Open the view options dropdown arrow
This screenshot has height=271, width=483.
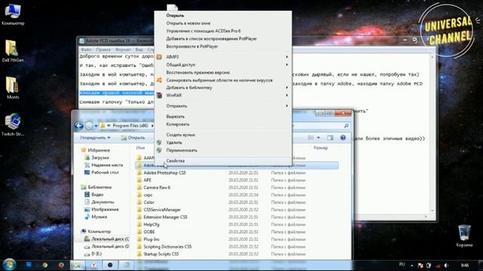[x=318, y=138]
